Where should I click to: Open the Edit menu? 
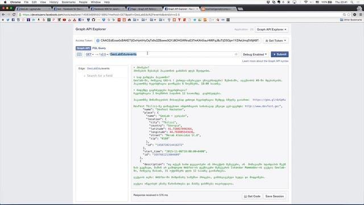(34, 2)
